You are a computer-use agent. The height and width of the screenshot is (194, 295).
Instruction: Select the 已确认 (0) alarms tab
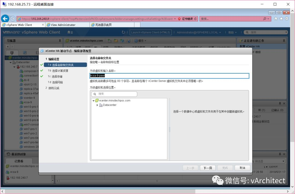tap(277, 110)
